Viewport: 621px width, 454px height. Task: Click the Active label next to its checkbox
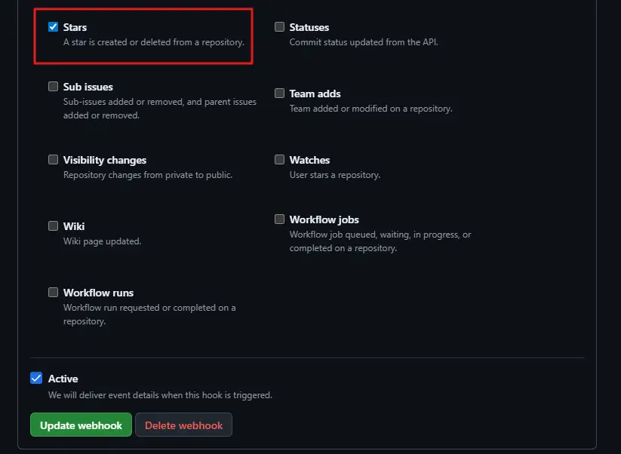(63, 378)
